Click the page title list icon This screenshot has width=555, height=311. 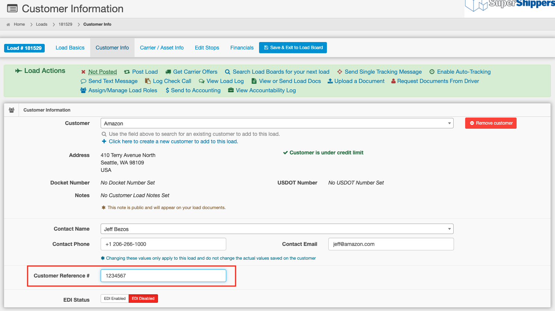tap(12, 8)
